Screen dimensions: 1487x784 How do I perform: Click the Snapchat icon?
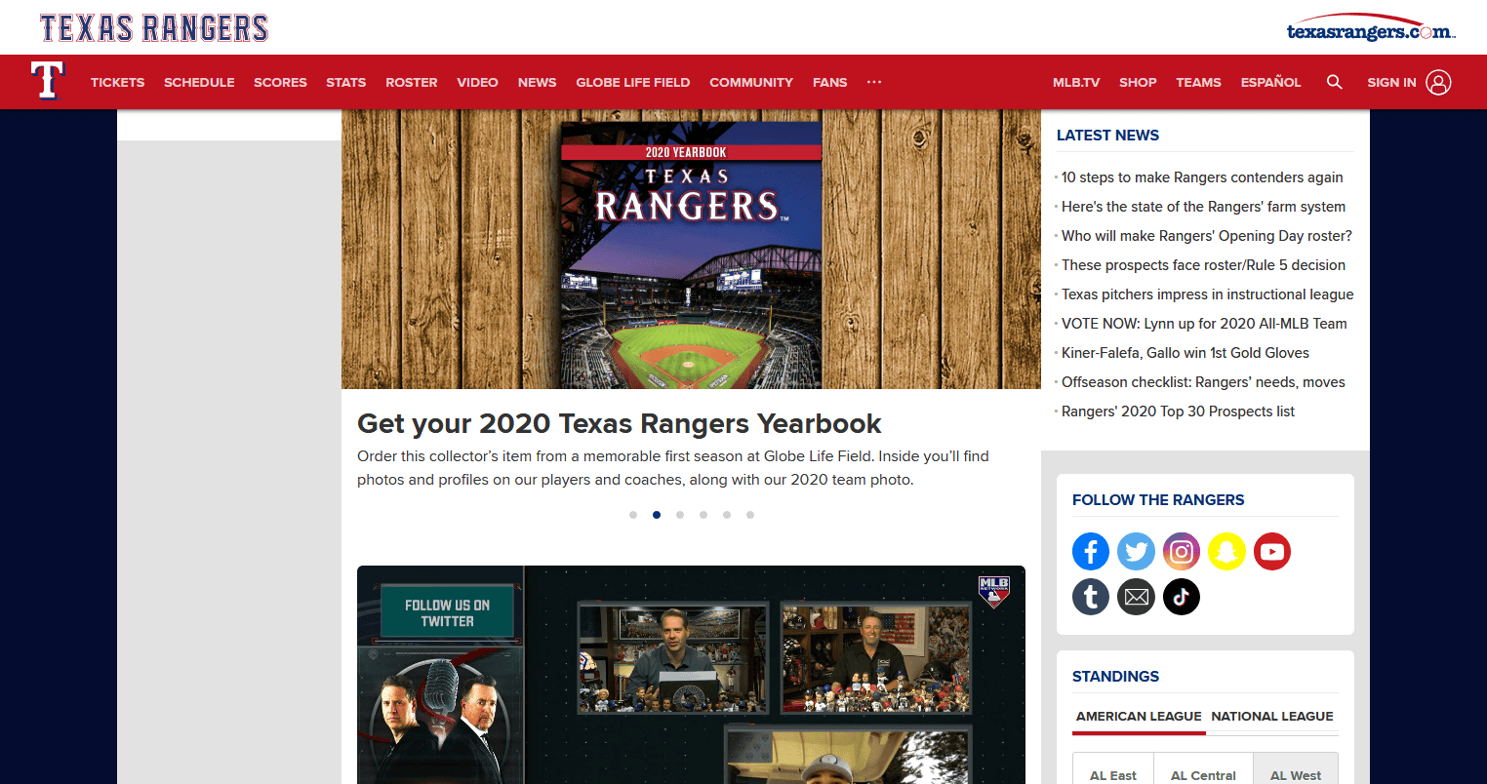click(1226, 551)
